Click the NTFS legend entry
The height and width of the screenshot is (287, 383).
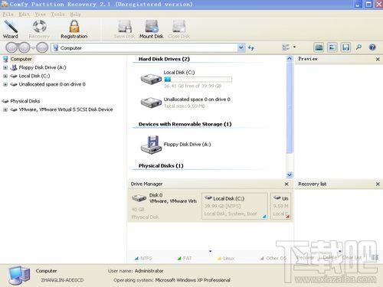143,258
